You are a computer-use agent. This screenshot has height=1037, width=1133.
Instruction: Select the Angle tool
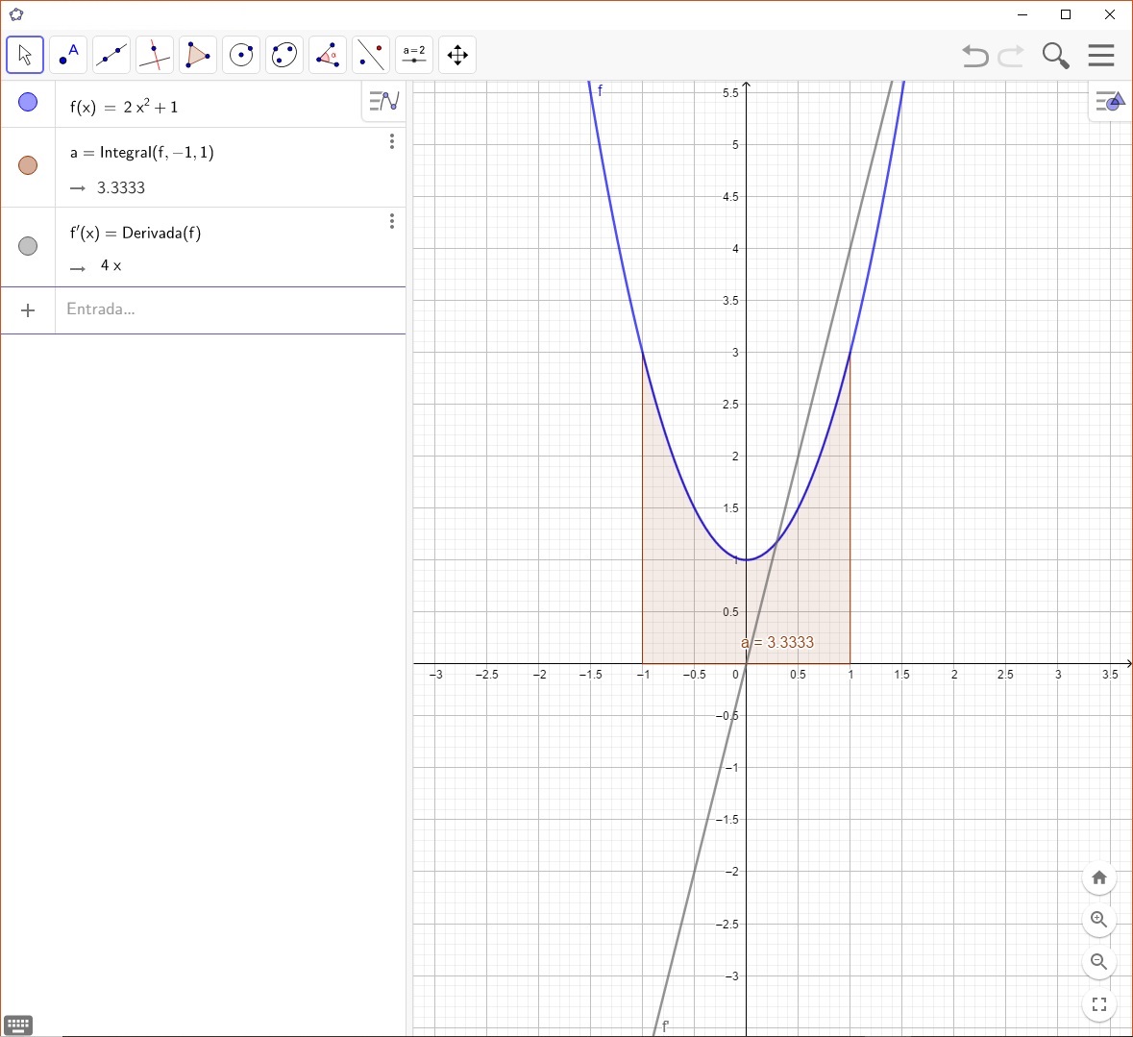click(x=327, y=55)
